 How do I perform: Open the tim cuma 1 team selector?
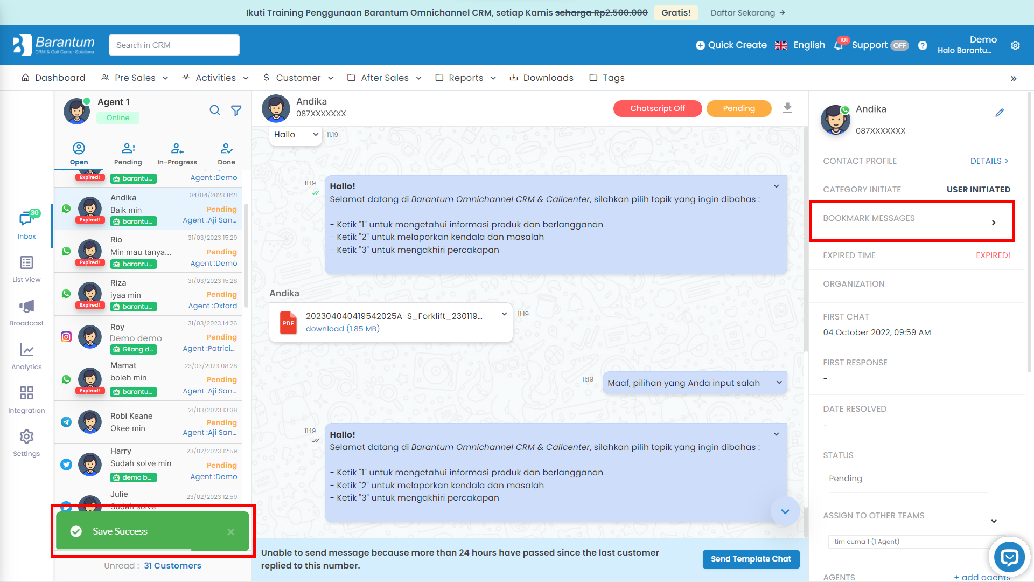pyautogui.click(x=916, y=542)
